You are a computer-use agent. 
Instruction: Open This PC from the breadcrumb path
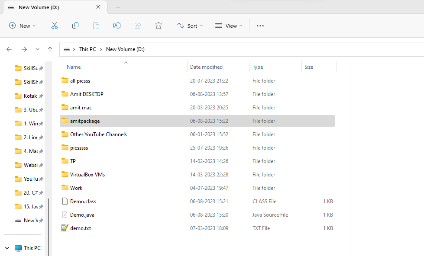pos(87,49)
